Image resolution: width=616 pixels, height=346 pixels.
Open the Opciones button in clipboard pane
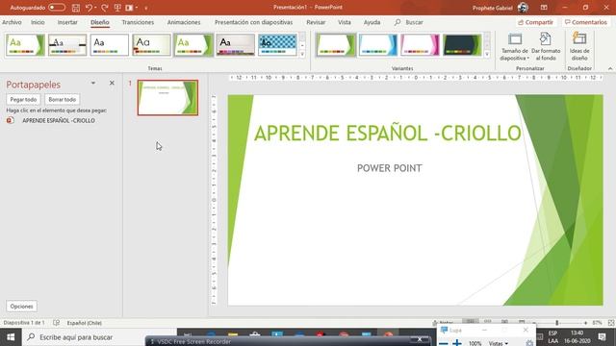tap(21, 306)
